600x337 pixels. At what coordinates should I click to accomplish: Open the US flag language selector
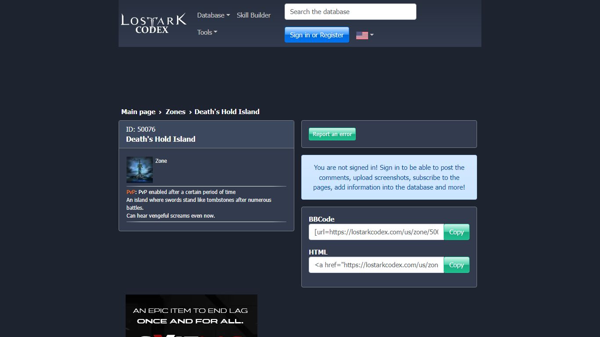point(365,35)
